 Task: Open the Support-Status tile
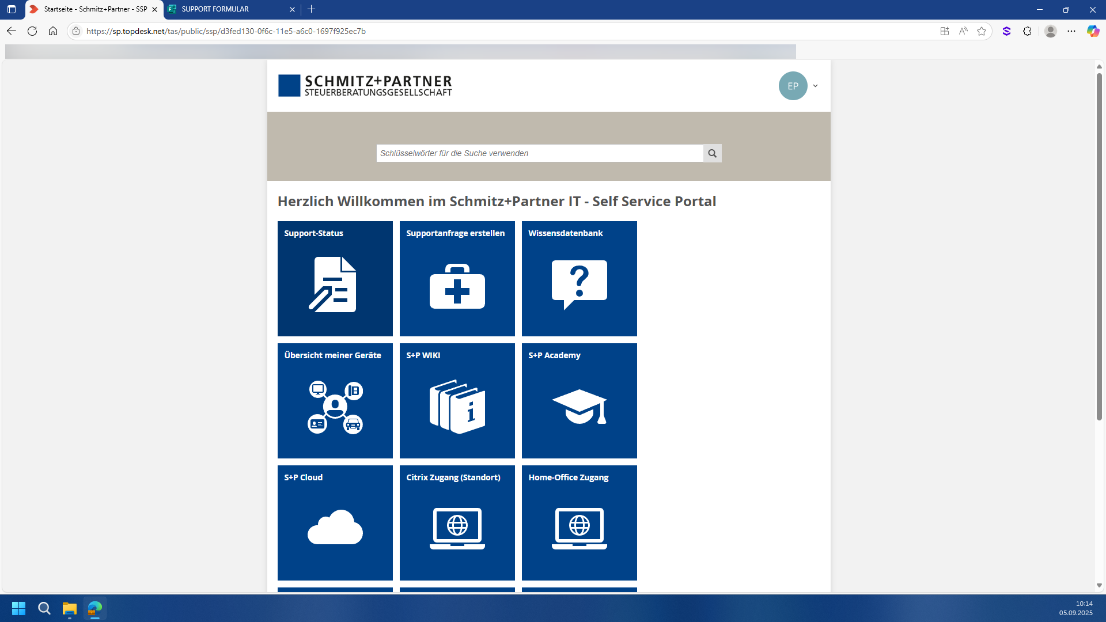point(335,279)
